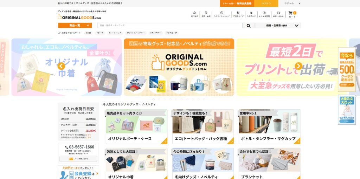Open the オリジナル巾着 category card

click(137, 164)
